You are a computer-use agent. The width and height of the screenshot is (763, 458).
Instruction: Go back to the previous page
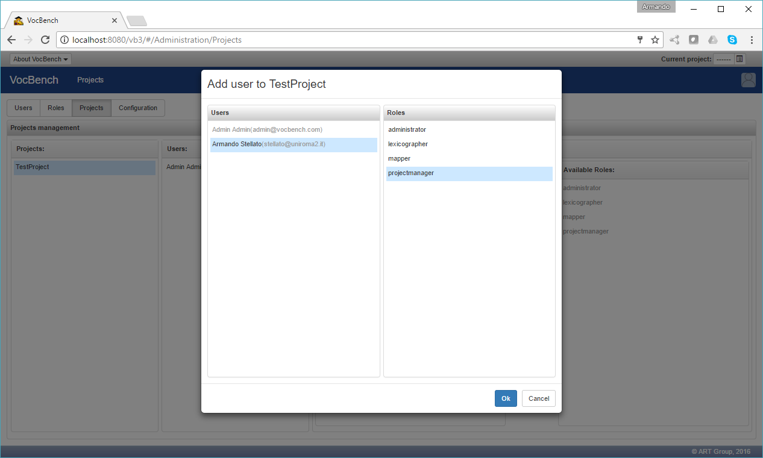click(11, 40)
